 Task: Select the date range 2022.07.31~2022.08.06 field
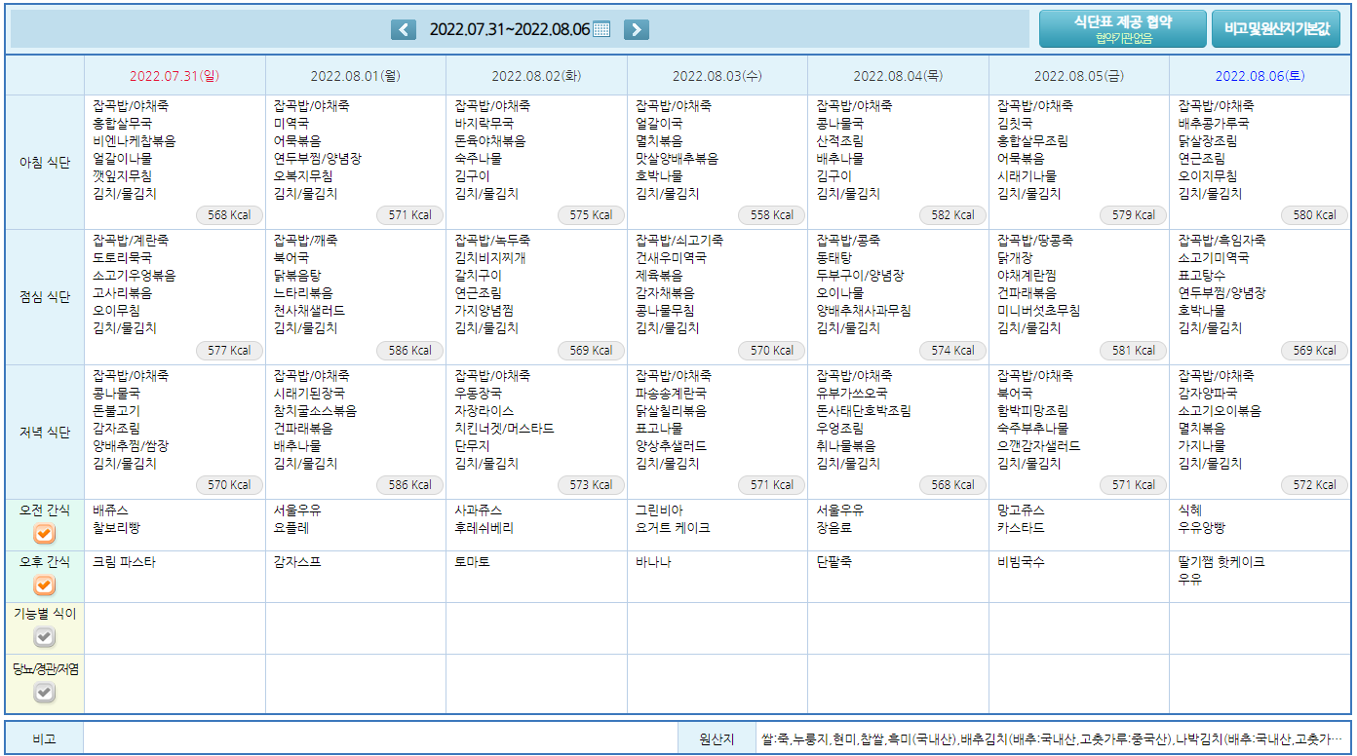[509, 29]
